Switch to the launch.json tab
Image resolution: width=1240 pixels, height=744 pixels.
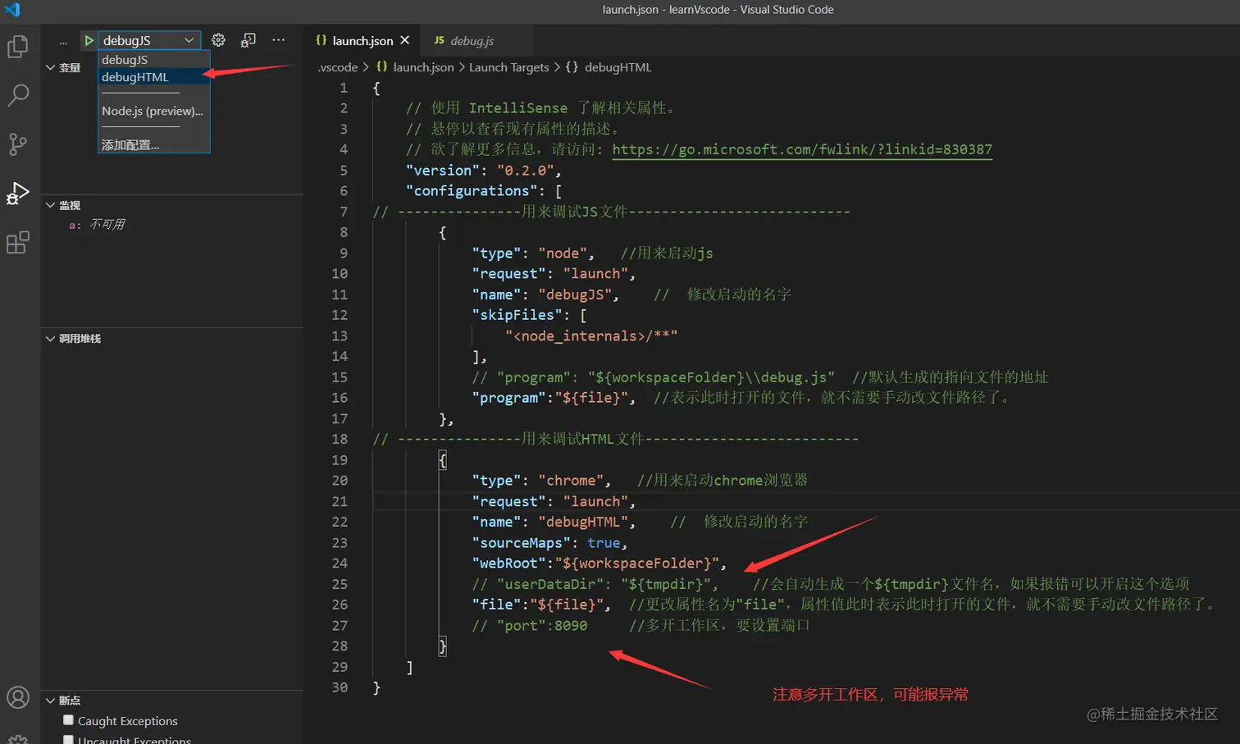pyautogui.click(x=362, y=40)
